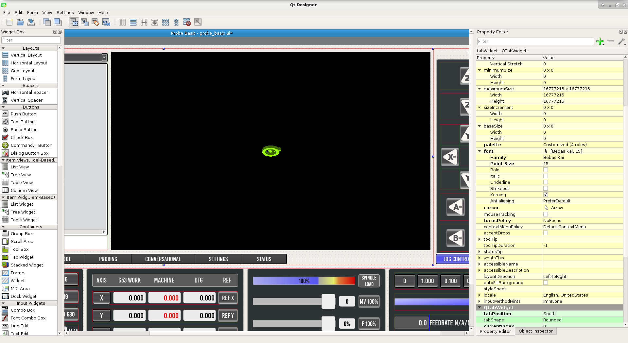The image size is (628, 343).
Task: Click the Break Layout toolbar icon
Action: coord(187,22)
